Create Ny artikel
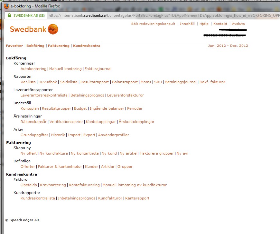This screenshot has height=234, width=280. pyautogui.click(x=128, y=153)
